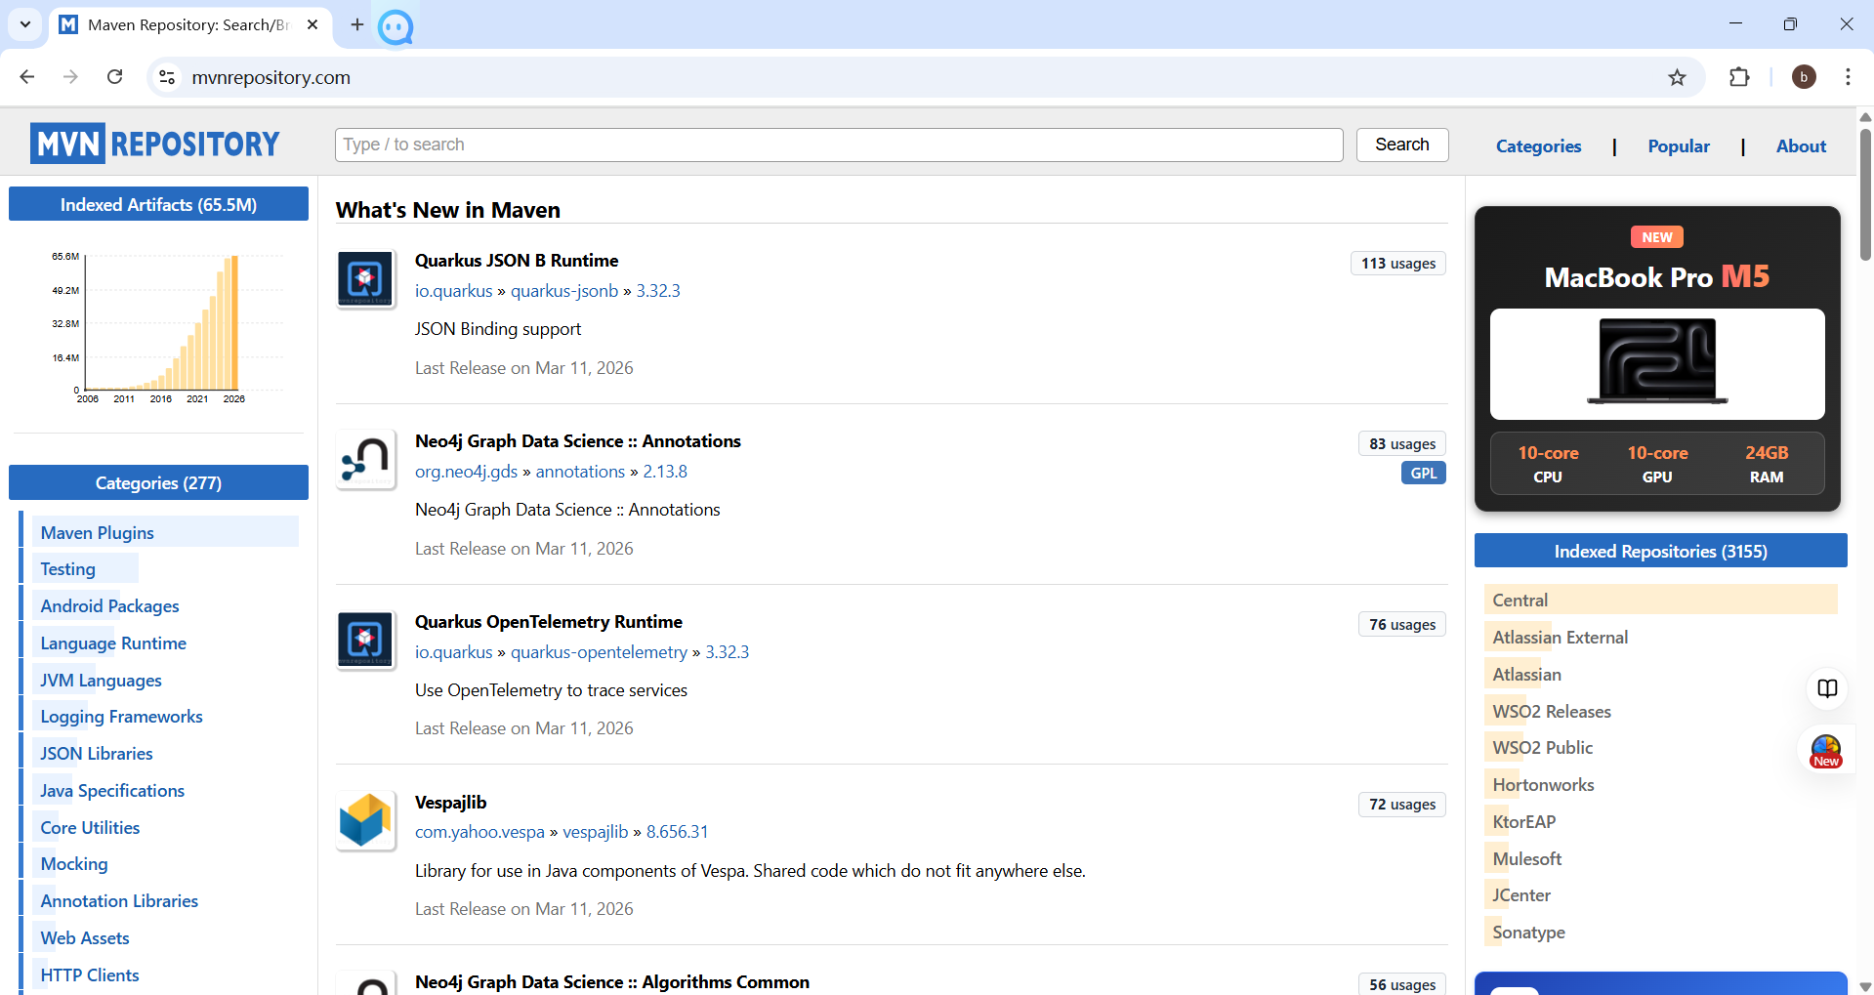Open the Logging Frameworks category
The height and width of the screenshot is (995, 1874).
pyautogui.click(x=121, y=717)
